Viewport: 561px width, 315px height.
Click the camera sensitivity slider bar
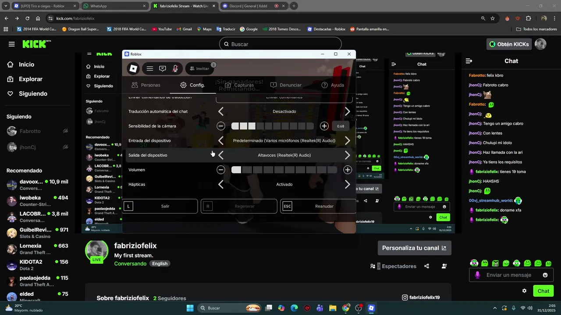273,126
